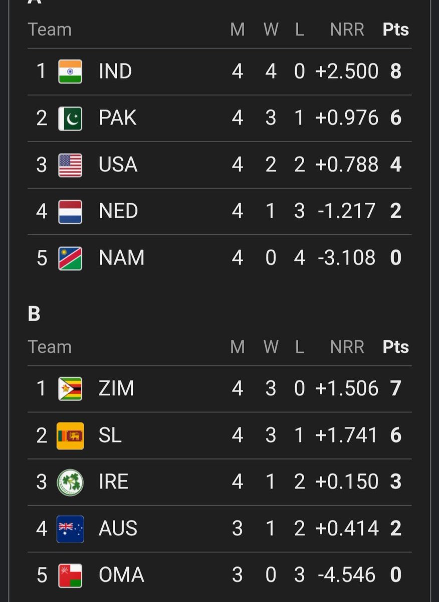The width and height of the screenshot is (439, 602).
Task: Click the Australia flag icon
Action: coord(70,529)
